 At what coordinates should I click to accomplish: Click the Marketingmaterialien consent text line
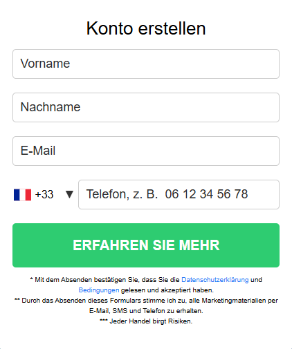pyautogui.click(x=146, y=301)
